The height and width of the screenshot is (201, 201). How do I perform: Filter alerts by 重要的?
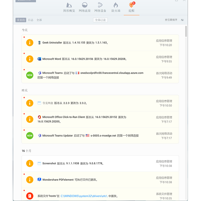tap(21, 20)
